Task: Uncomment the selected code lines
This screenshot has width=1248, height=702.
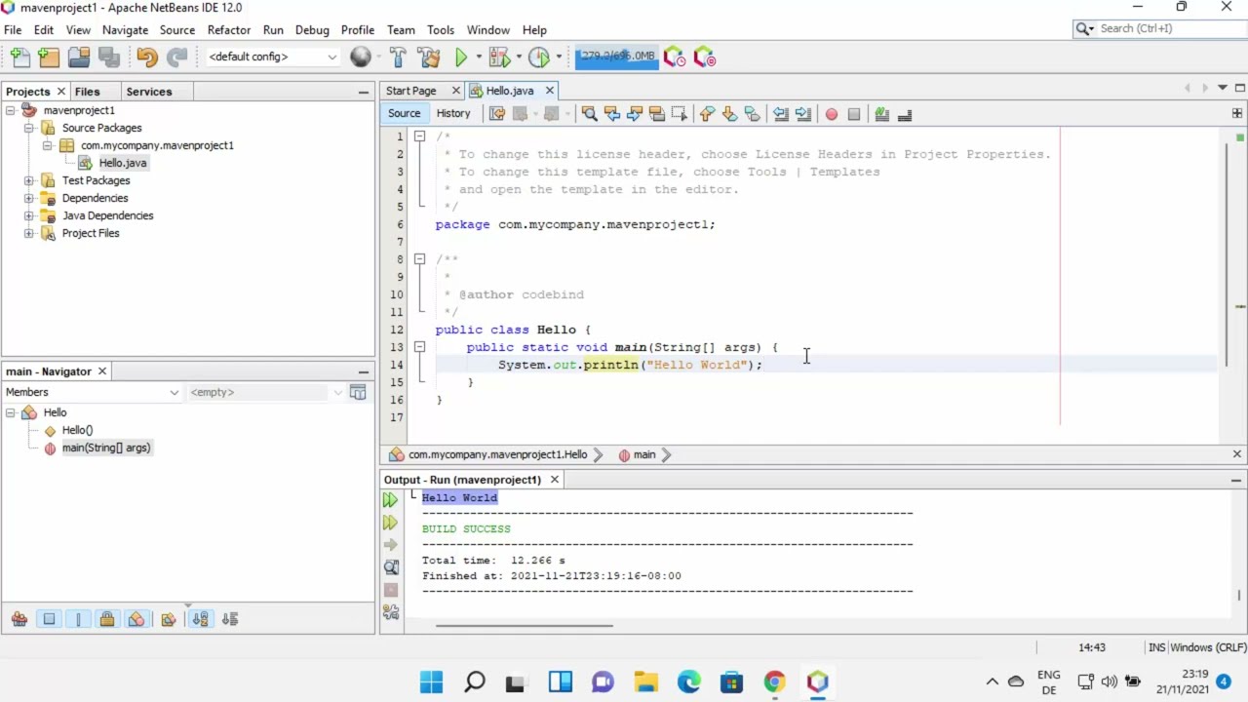Action: (x=904, y=114)
